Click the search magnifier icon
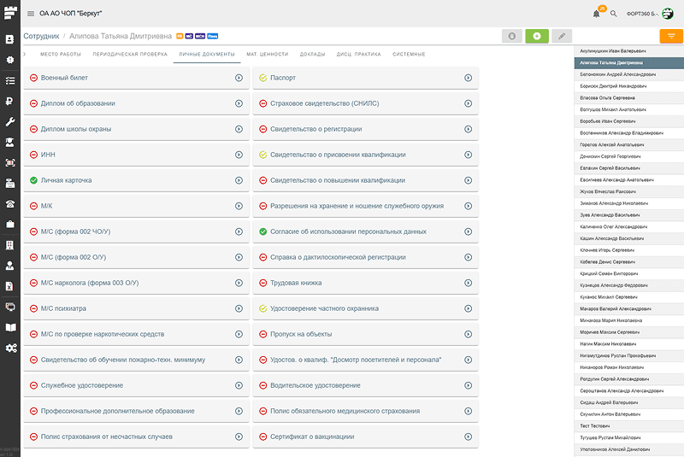 (613, 14)
